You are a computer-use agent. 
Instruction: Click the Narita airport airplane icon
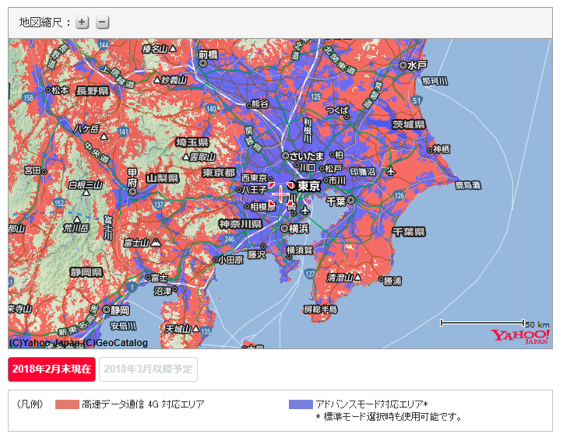coord(390,171)
